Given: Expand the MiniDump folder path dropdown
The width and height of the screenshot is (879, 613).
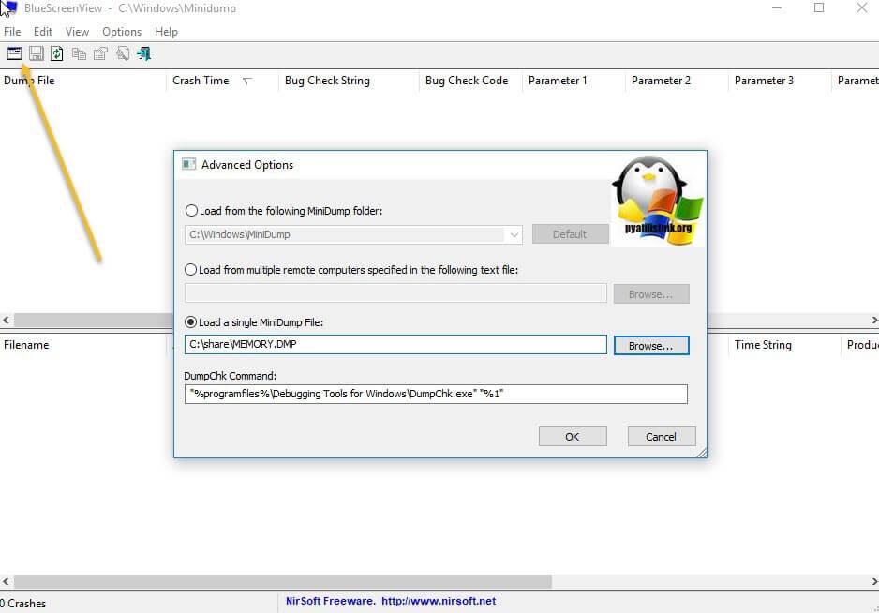Looking at the screenshot, I should (514, 235).
